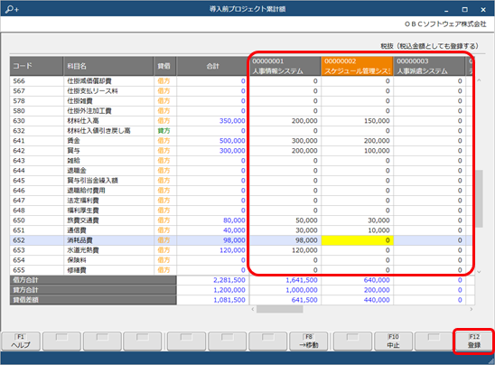The height and width of the screenshot is (365, 495).
Task: Select row 653 水道光熱費 code cell
Action: [x=37, y=250]
